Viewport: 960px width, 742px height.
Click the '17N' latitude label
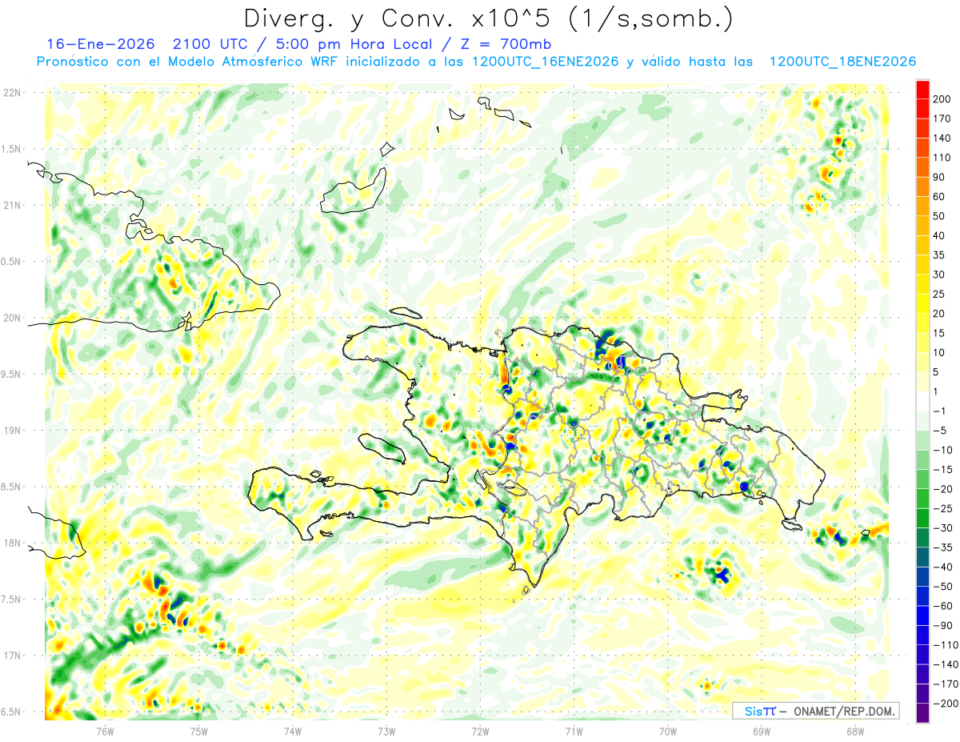11,656
